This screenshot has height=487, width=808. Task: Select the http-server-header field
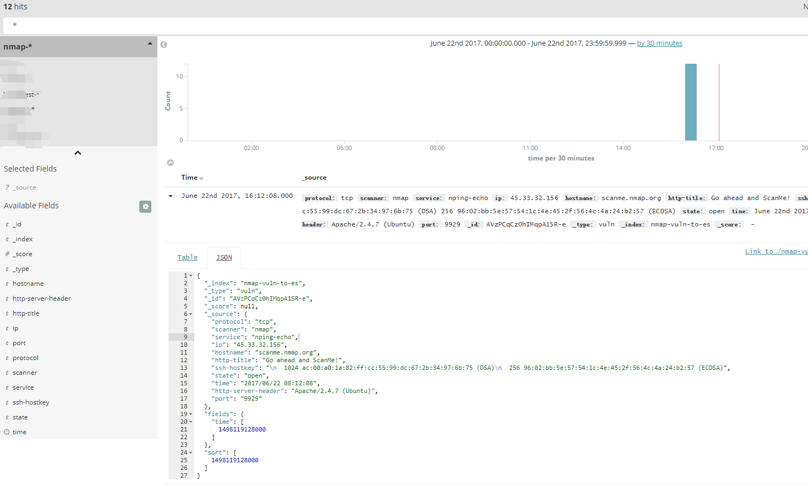click(42, 298)
